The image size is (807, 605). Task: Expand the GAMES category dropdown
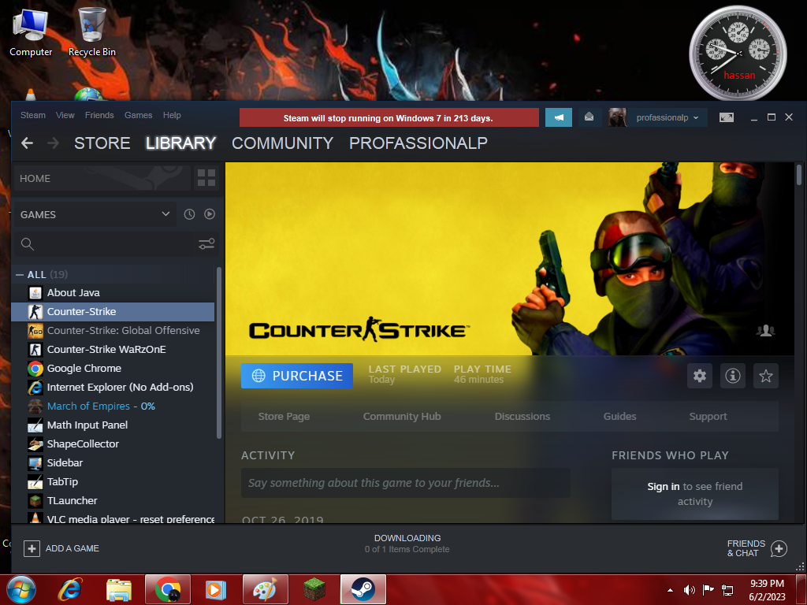pos(165,214)
